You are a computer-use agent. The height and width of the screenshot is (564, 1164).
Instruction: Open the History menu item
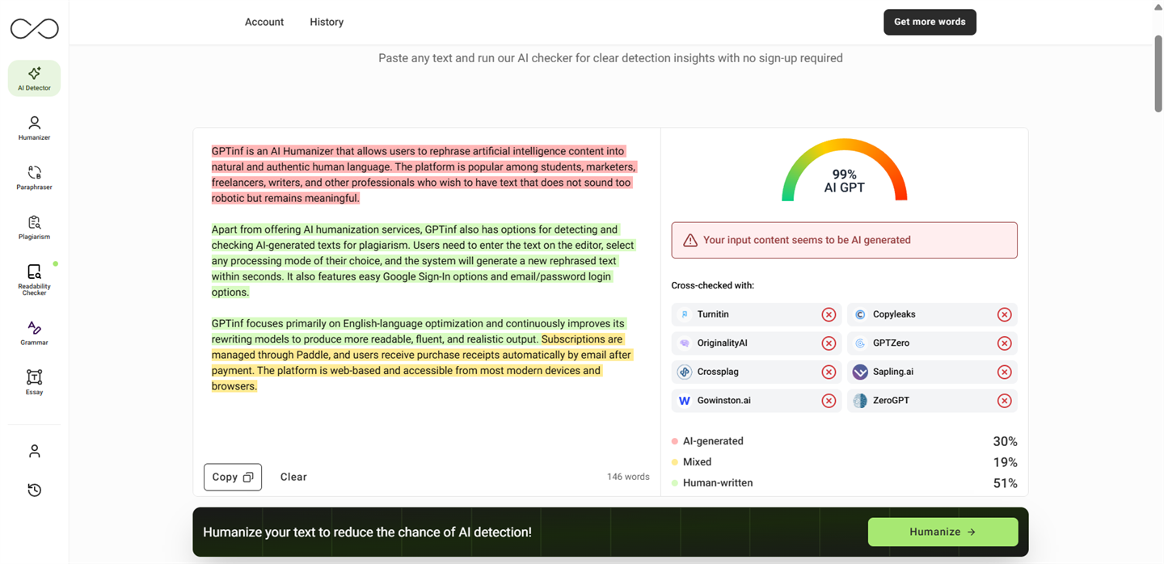(327, 22)
